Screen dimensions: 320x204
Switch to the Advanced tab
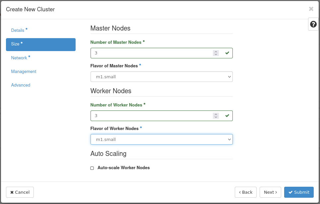click(x=21, y=85)
